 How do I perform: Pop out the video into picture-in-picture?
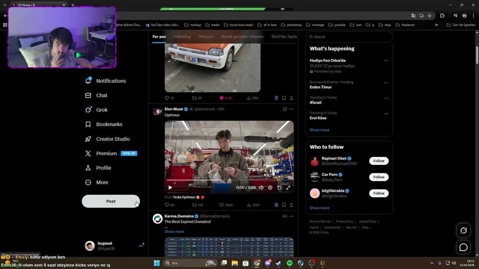(279, 188)
